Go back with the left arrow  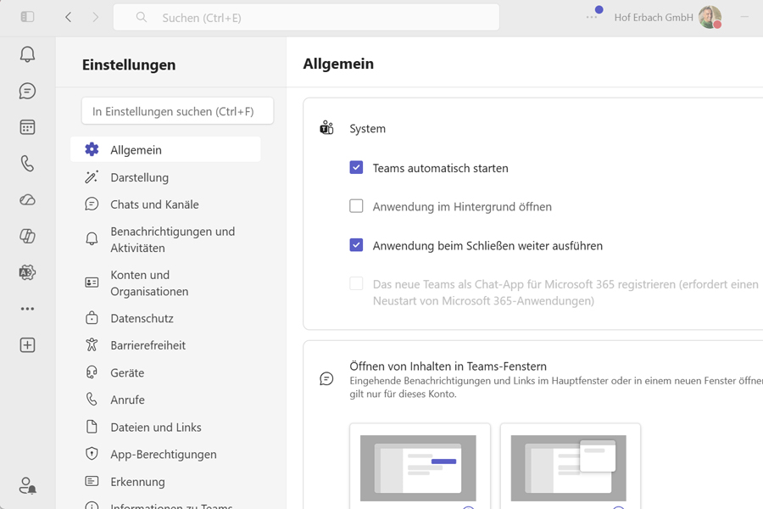click(68, 18)
